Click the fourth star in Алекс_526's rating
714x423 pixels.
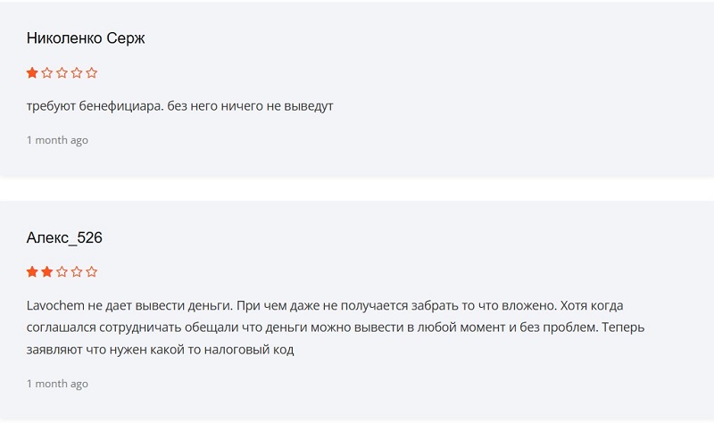77,271
